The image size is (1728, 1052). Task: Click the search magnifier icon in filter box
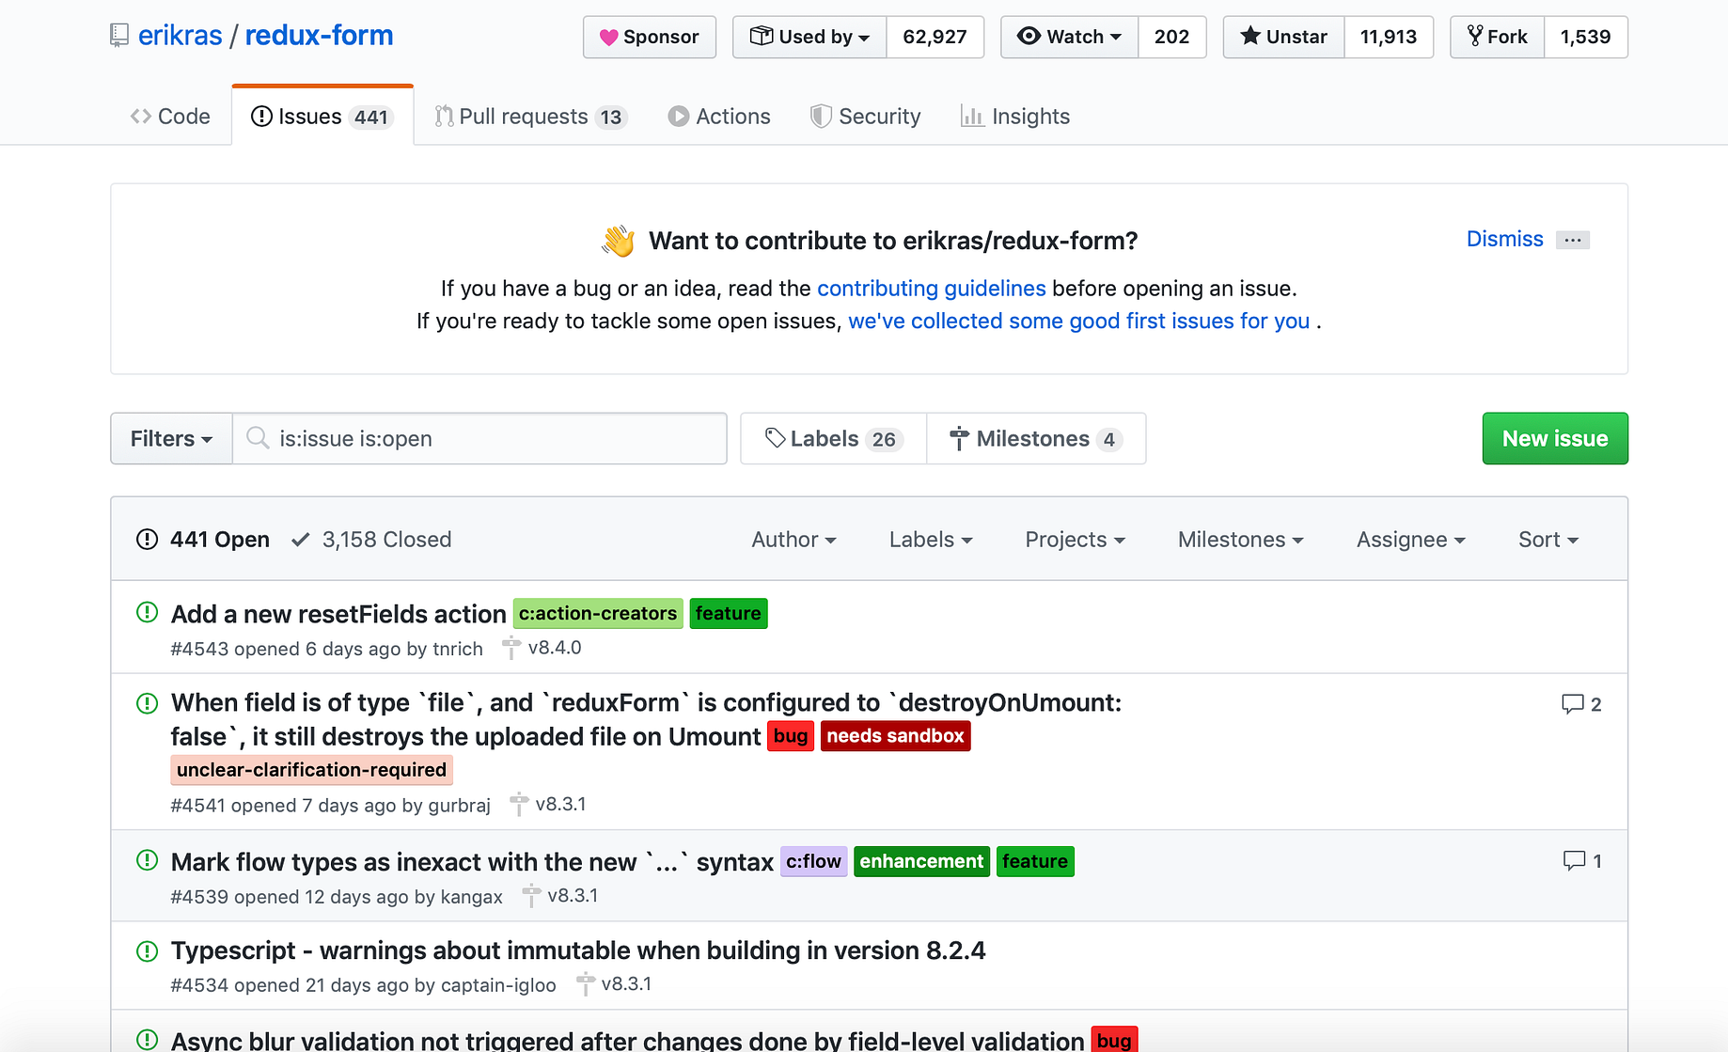click(257, 438)
